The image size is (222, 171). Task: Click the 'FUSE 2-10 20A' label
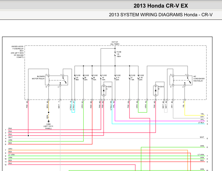(x=141, y=78)
